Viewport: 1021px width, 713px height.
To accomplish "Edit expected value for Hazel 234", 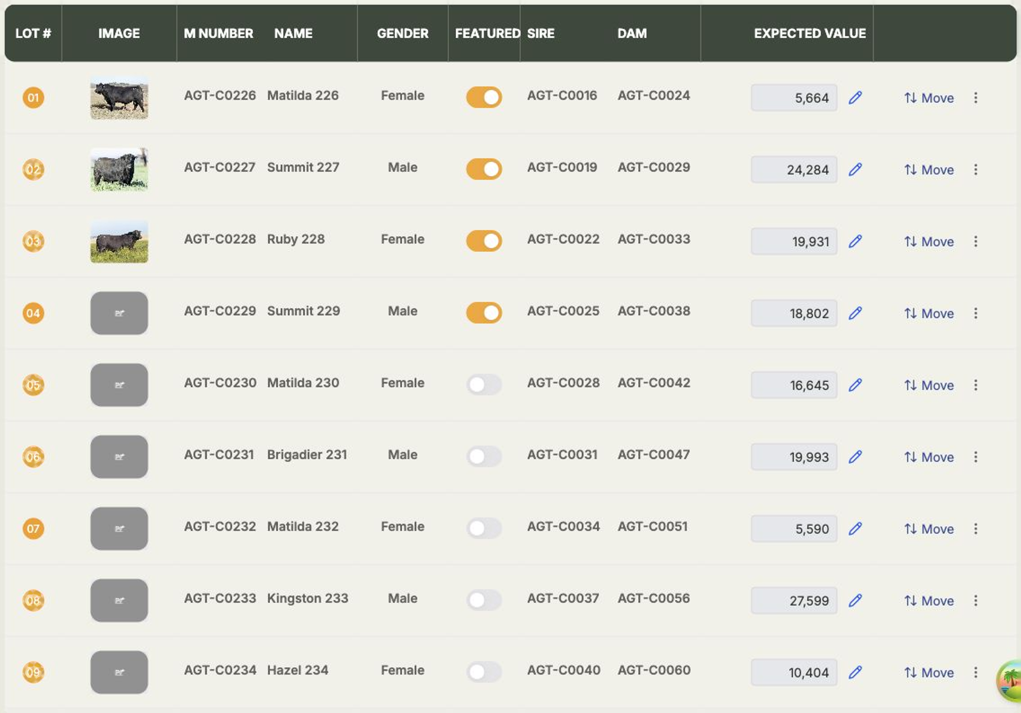I will pos(855,672).
